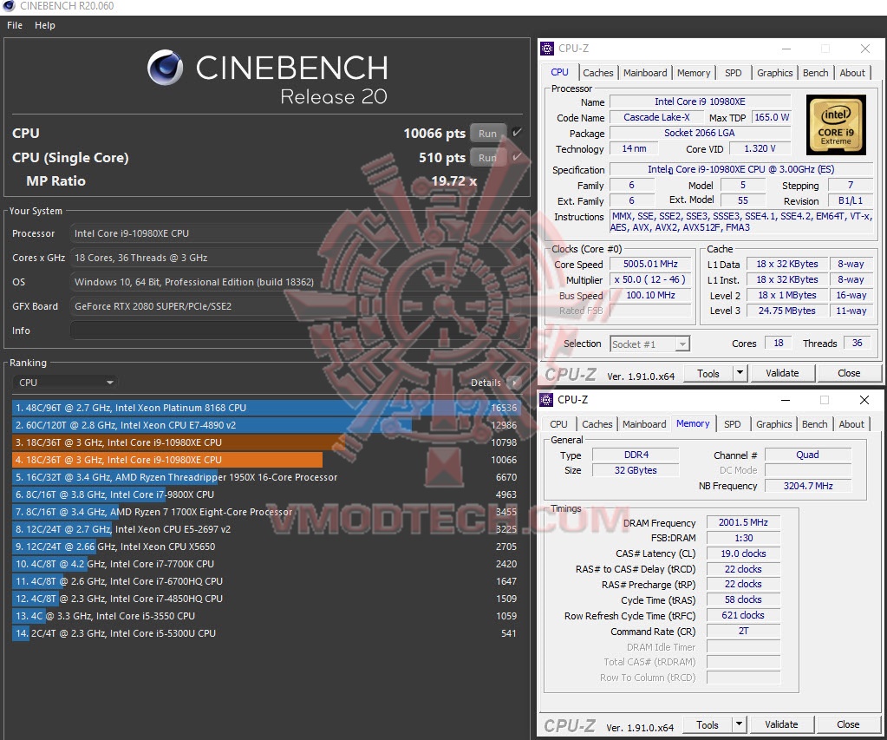Open the Details arrow in Ranking panel
This screenshot has width=887, height=740.
(x=513, y=383)
